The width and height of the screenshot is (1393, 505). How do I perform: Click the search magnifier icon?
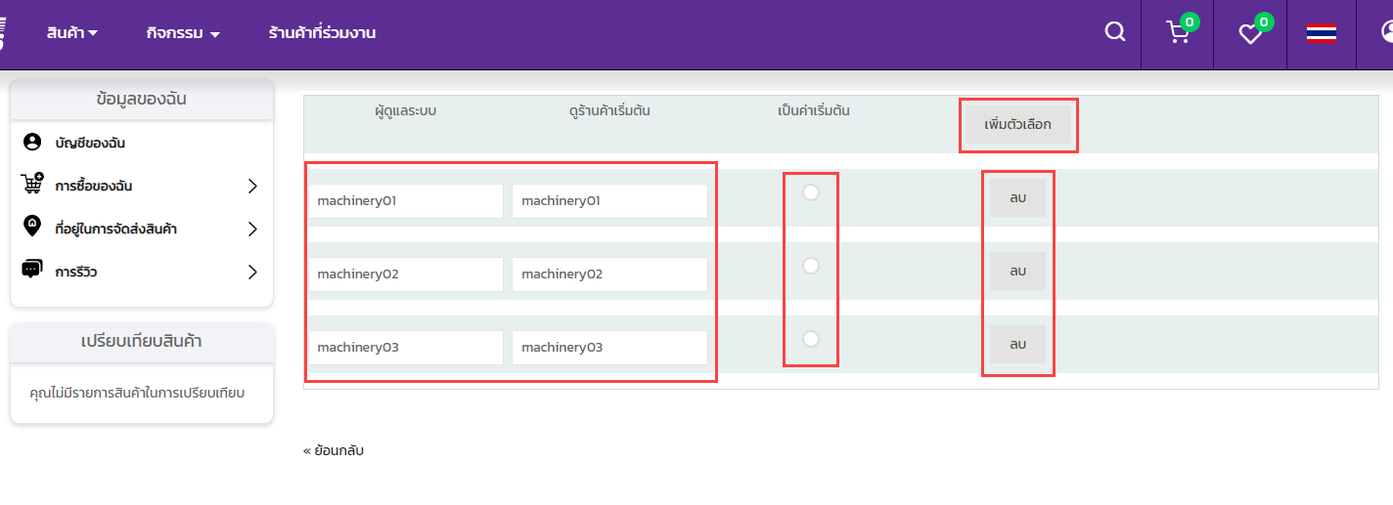[1114, 32]
